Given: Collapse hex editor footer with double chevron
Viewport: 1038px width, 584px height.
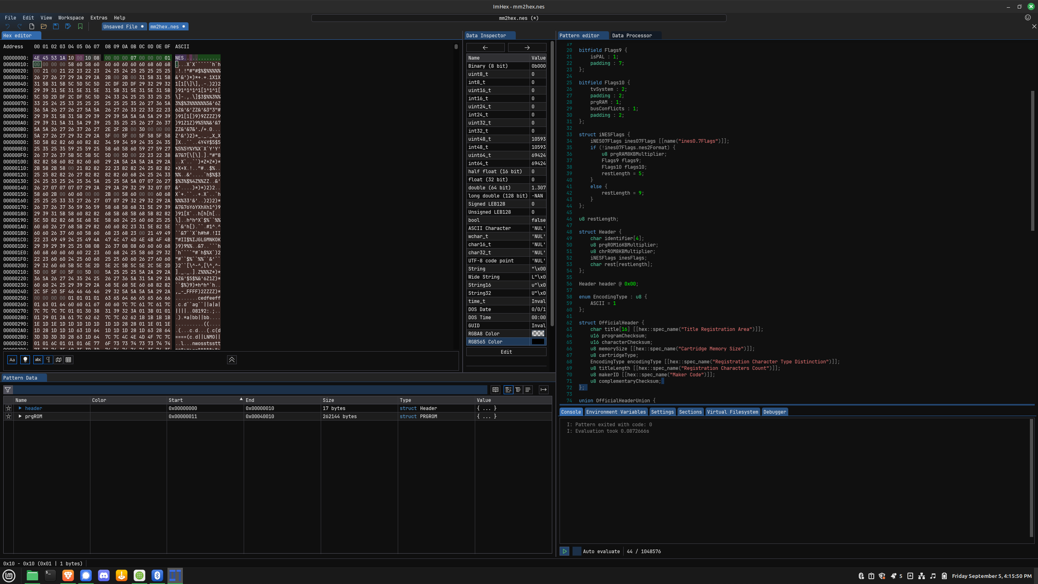Looking at the screenshot, I should click(x=232, y=360).
